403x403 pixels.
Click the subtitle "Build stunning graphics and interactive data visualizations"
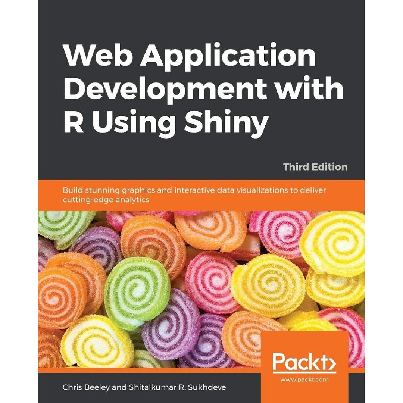click(x=194, y=195)
